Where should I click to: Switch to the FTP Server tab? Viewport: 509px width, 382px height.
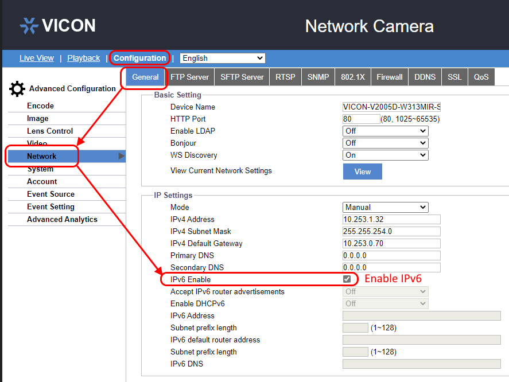click(x=190, y=76)
